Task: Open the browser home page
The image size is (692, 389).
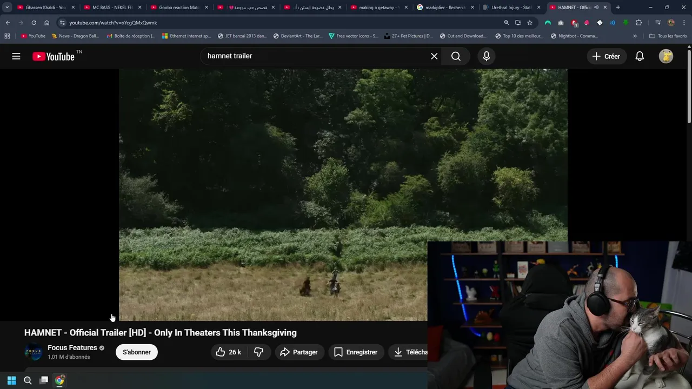Action: click(x=46, y=23)
